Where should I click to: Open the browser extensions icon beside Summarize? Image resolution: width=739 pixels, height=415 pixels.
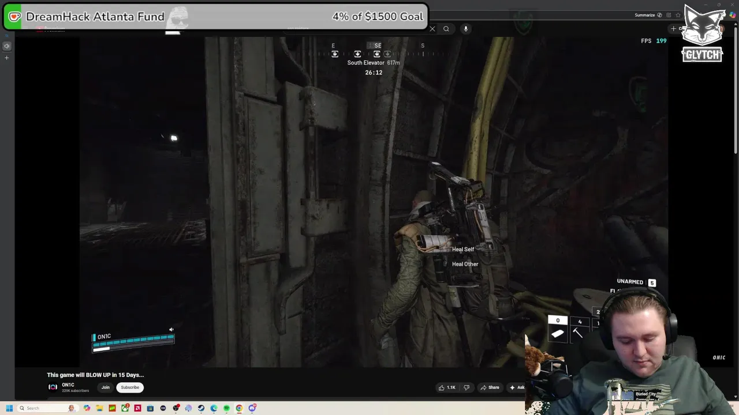coord(669,15)
